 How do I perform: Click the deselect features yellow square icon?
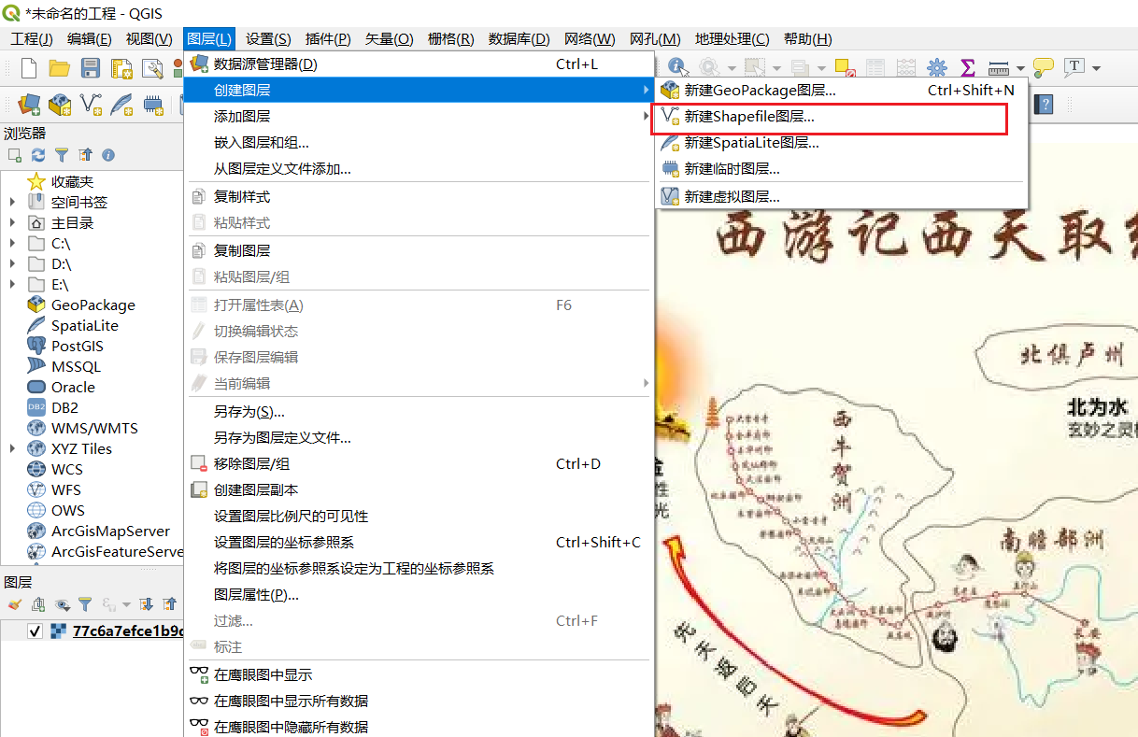(845, 67)
